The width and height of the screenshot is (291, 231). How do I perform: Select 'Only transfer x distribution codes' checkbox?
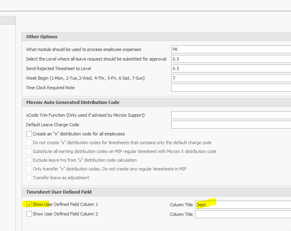point(29,169)
